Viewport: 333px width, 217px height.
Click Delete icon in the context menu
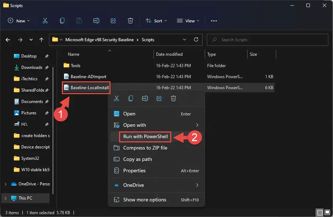click(173, 98)
